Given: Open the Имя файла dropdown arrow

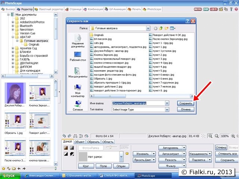Looking at the screenshot, I should click(167, 103).
